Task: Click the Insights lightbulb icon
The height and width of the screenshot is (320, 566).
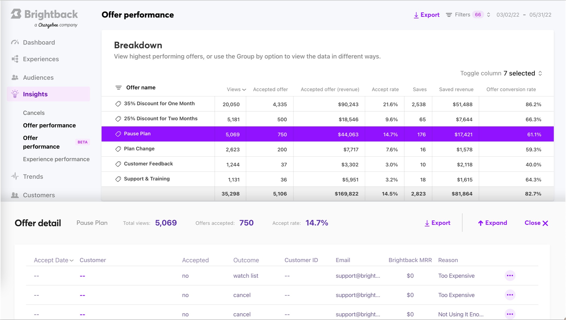Action: click(x=15, y=94)
